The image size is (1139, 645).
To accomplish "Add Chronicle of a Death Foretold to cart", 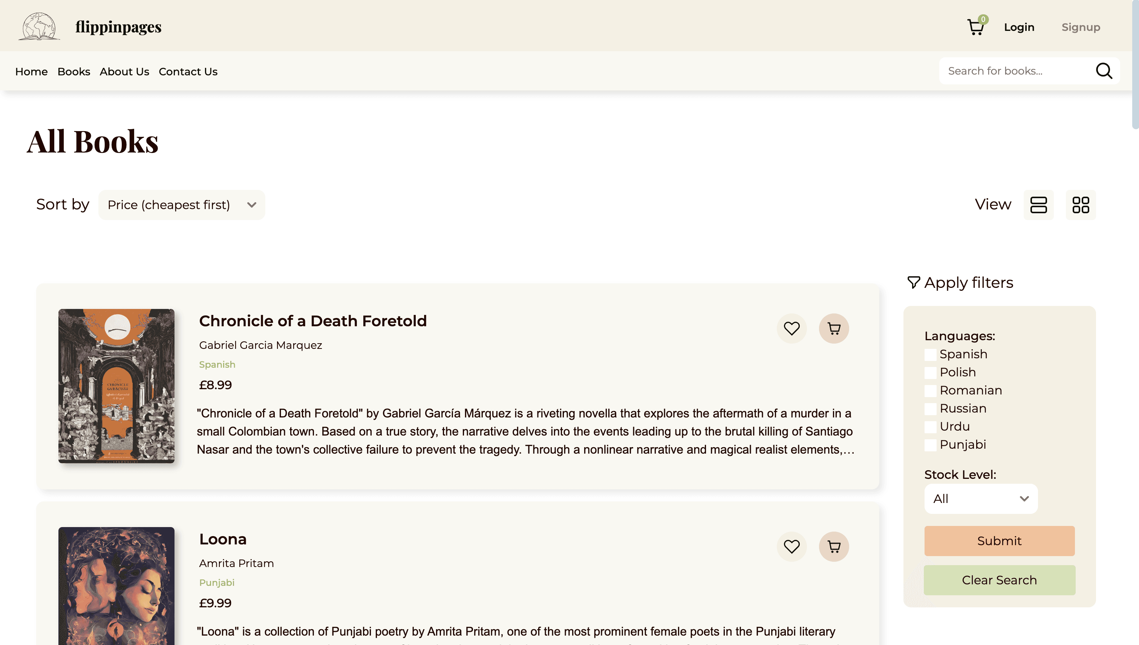I will point(834,328).
